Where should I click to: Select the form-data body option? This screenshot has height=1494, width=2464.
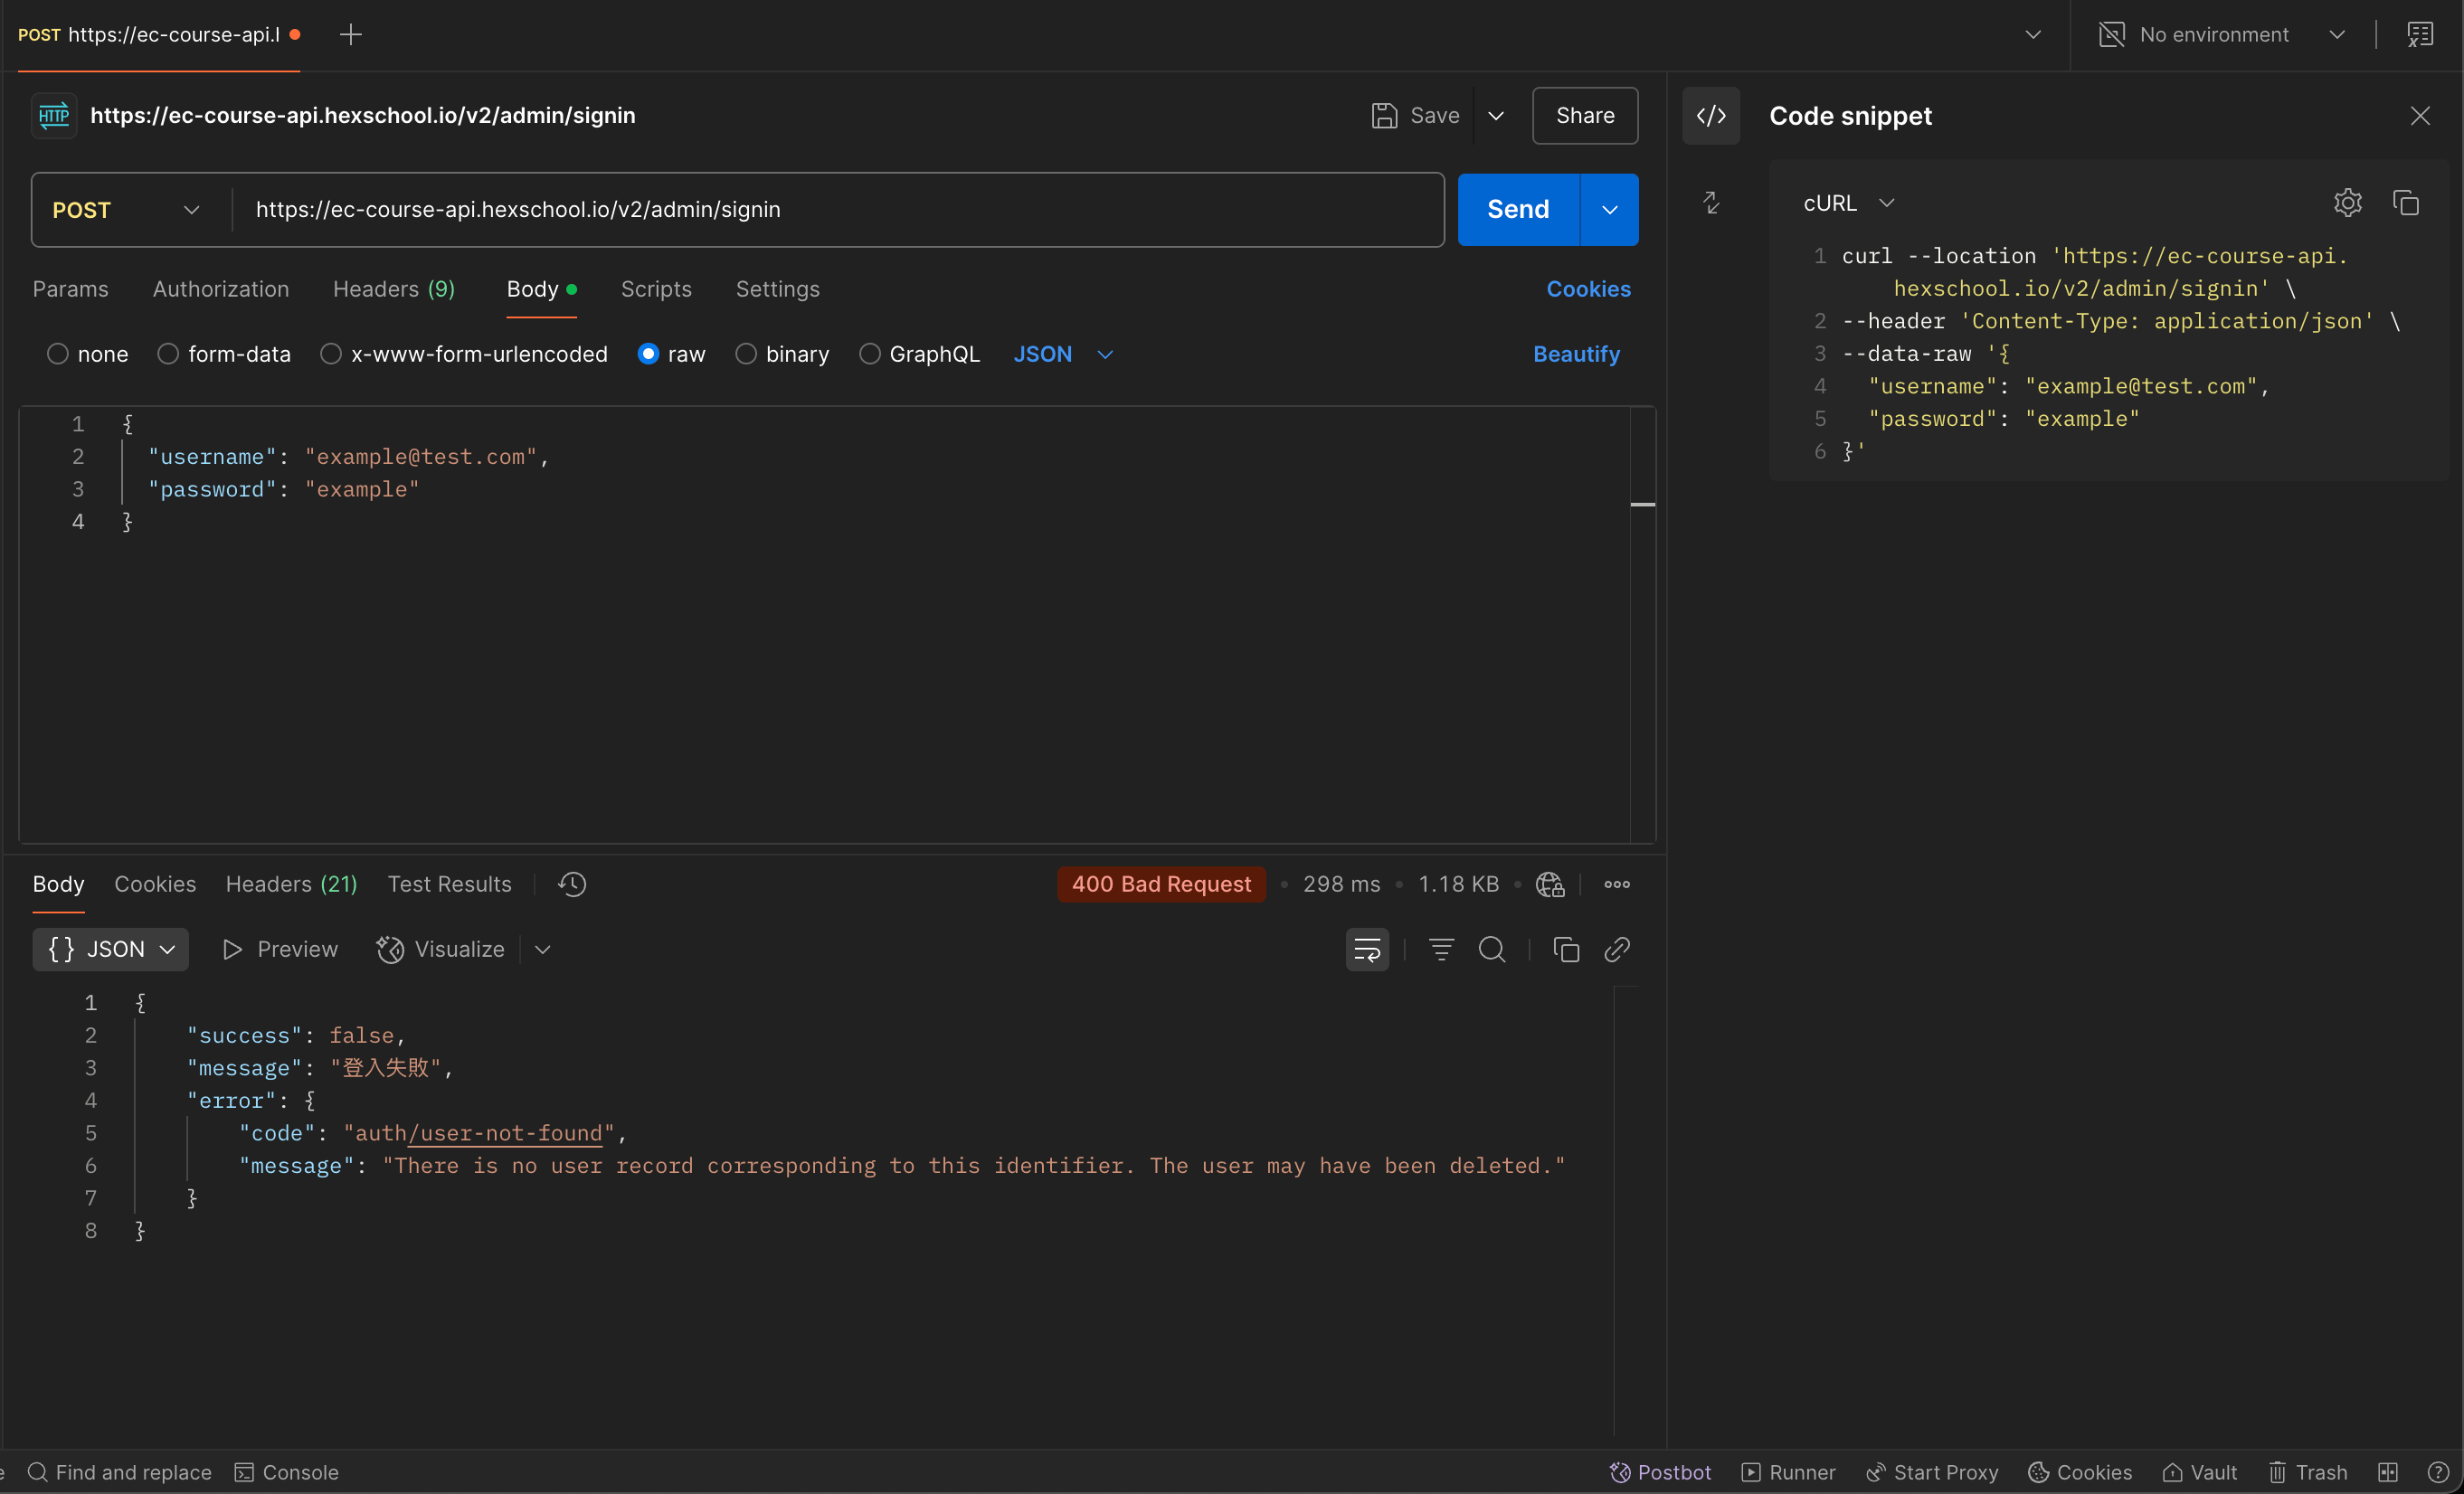coord(168,354)
